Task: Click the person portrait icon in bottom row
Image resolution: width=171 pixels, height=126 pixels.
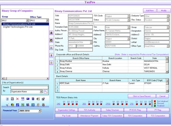Action: (38, 105)
